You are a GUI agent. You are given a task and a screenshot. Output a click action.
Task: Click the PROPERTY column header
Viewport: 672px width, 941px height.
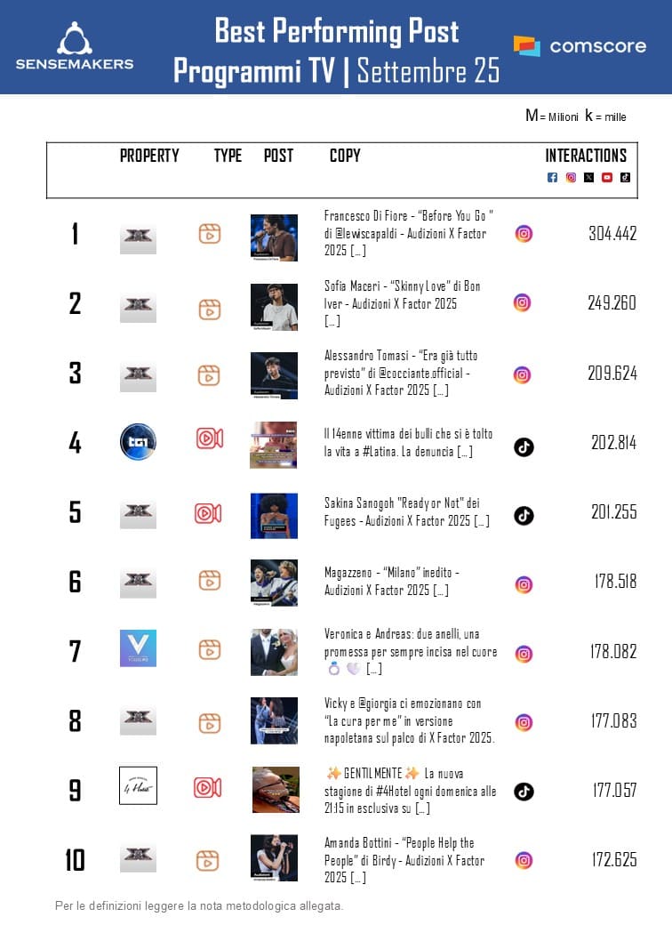coord(149,156)
